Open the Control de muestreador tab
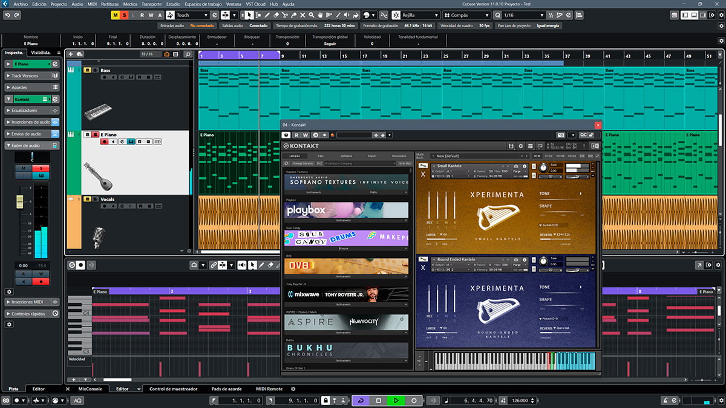The width and height of the screenshot is (726, 408). tap(173, 389)
